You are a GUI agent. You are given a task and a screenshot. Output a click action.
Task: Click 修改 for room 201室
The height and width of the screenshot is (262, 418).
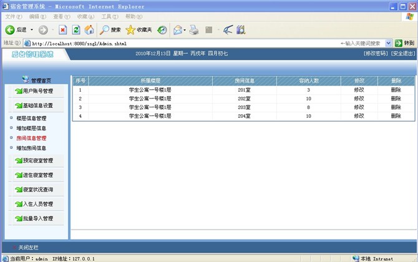(x=359, y=90)
